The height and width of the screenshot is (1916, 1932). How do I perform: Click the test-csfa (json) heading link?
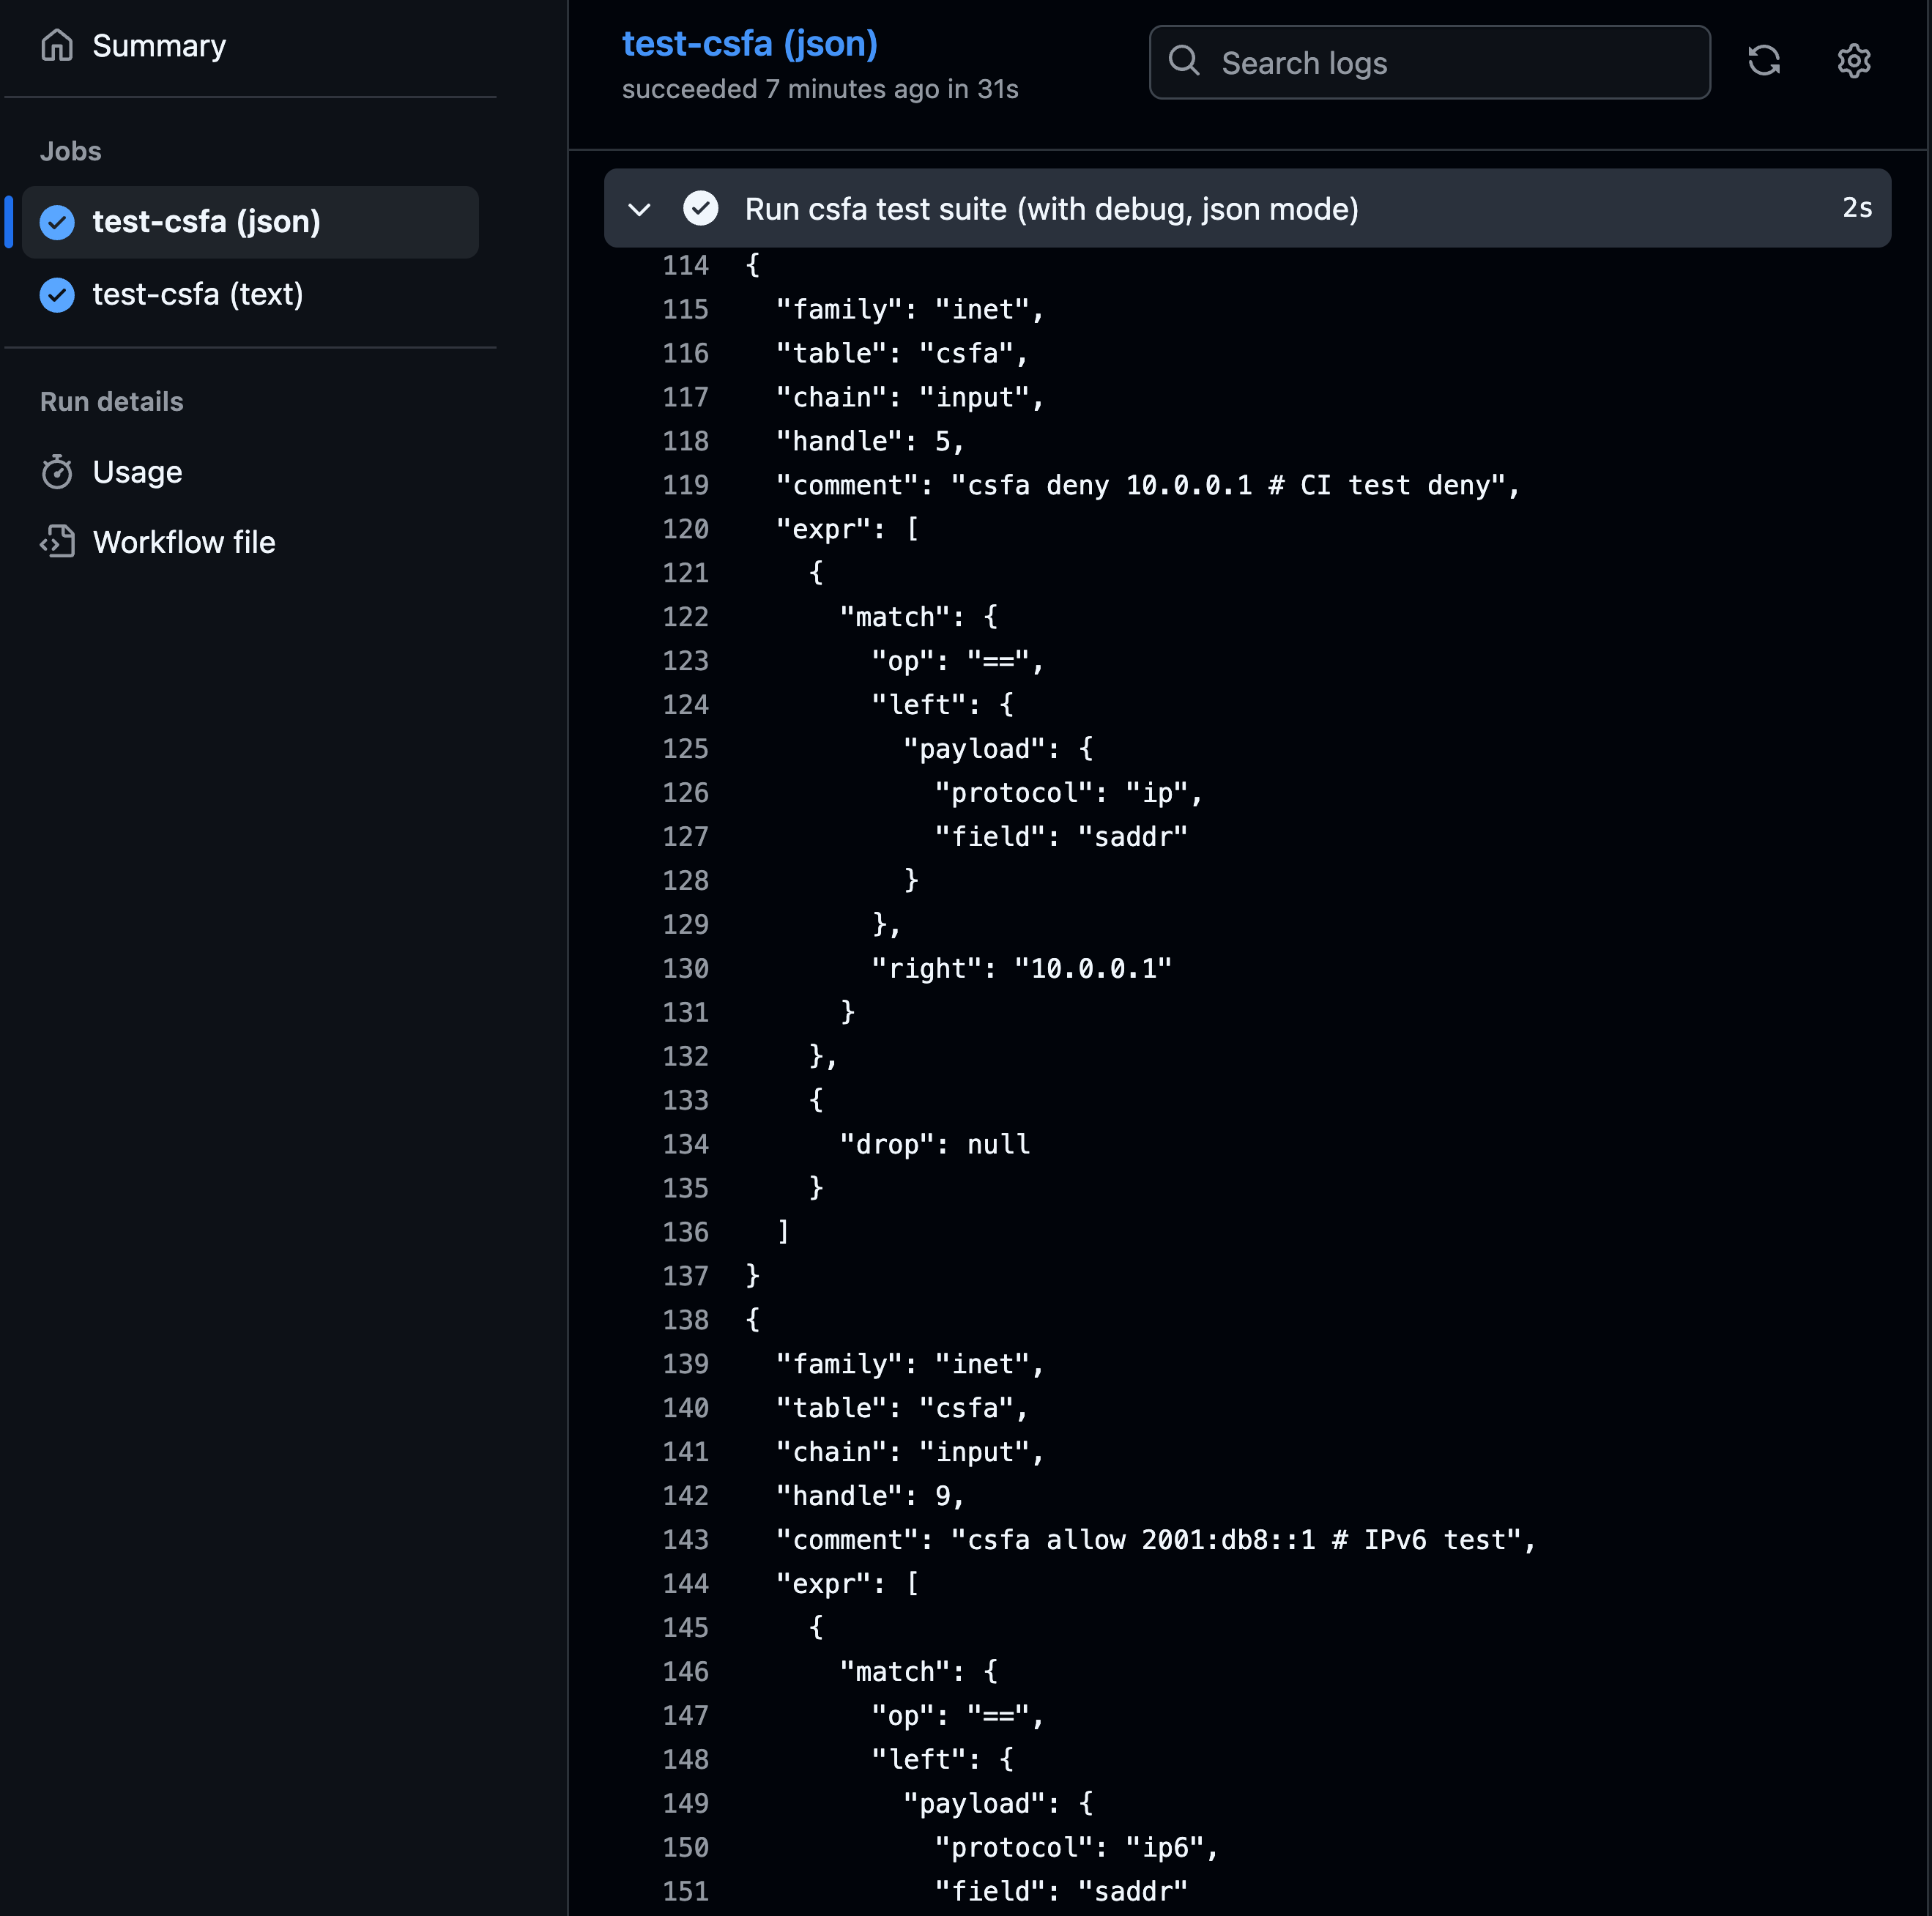point(749,44)
